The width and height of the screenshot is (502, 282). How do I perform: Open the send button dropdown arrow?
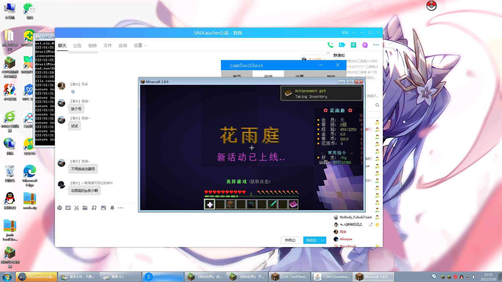coord(323,240)
